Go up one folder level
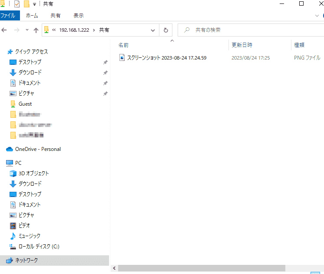The height and width of the screenshot is (274, 324). [36, 30]
